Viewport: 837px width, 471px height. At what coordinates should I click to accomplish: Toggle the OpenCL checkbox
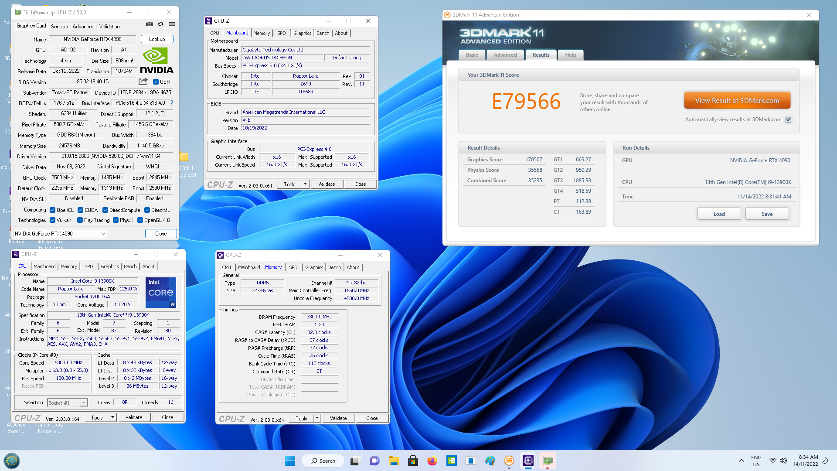[53, 210]
